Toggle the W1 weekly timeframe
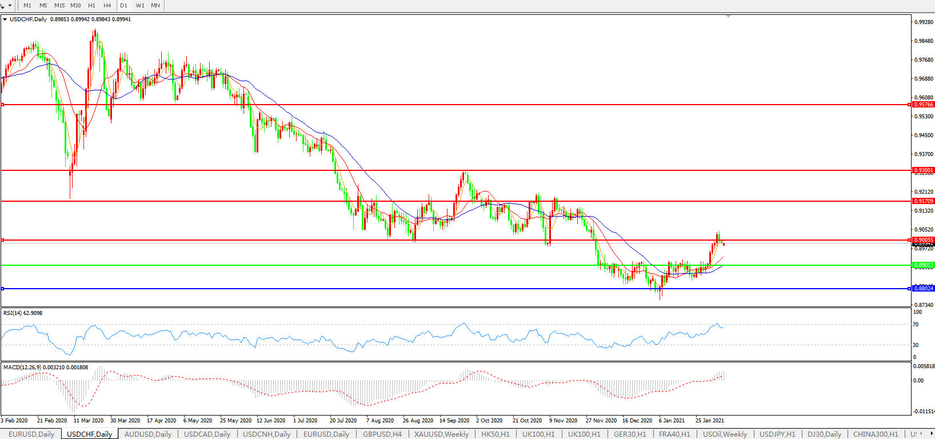935x439 pixels. [x=140, y=6]
